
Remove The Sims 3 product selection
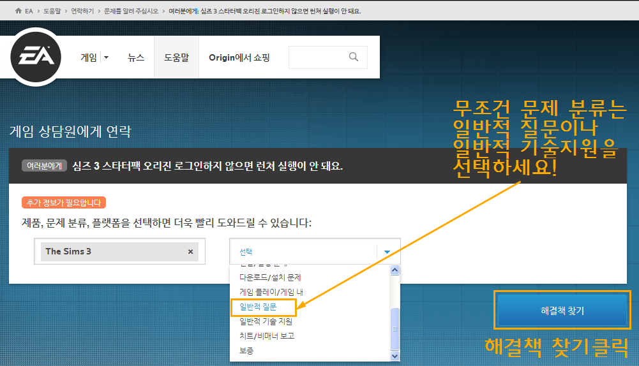coord(190,252)
